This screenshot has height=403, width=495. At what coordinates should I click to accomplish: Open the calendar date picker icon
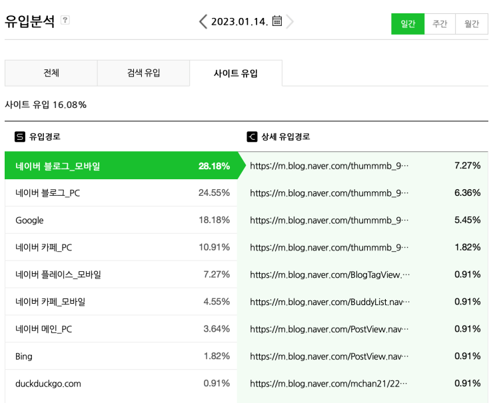[277, 21]
